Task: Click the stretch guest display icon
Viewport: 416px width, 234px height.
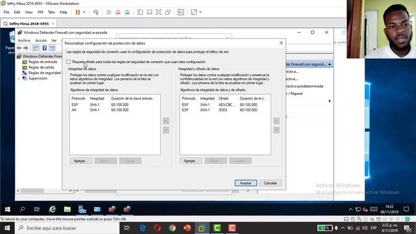Action: pos(194,12)
